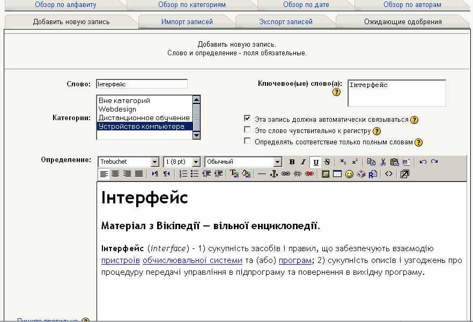
Task: Click the categories list down arrow
Action: tap(196, 135)
